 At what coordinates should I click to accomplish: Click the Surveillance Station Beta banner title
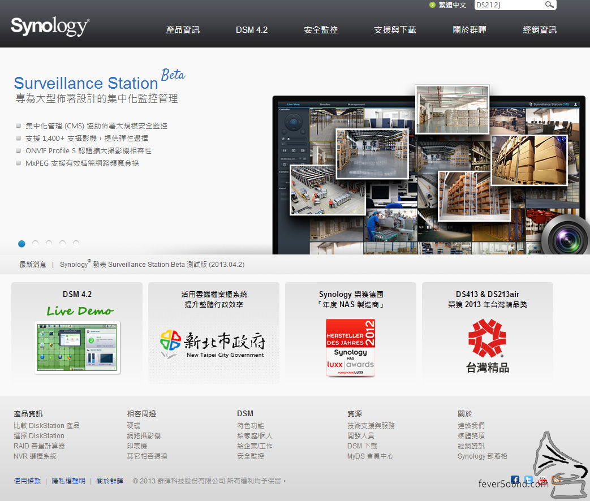click(100, 79)
